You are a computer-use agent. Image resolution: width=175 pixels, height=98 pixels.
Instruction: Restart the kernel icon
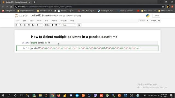56,25
